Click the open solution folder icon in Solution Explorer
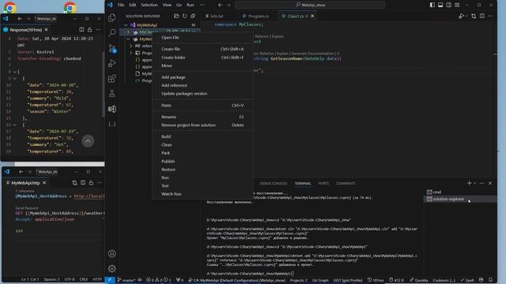The height and width of the screenshot is (284, 506). [176, 16]
